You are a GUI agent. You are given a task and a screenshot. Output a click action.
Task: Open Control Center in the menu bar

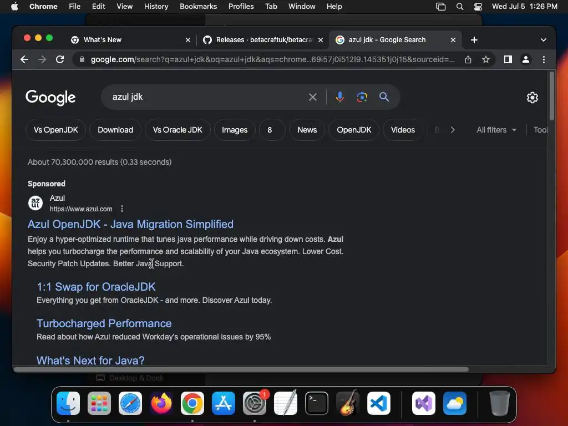478,7
